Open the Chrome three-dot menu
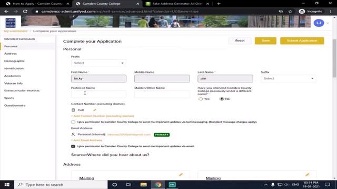The height and width of the screenshot is (189, 337). (x=331, y=12)
